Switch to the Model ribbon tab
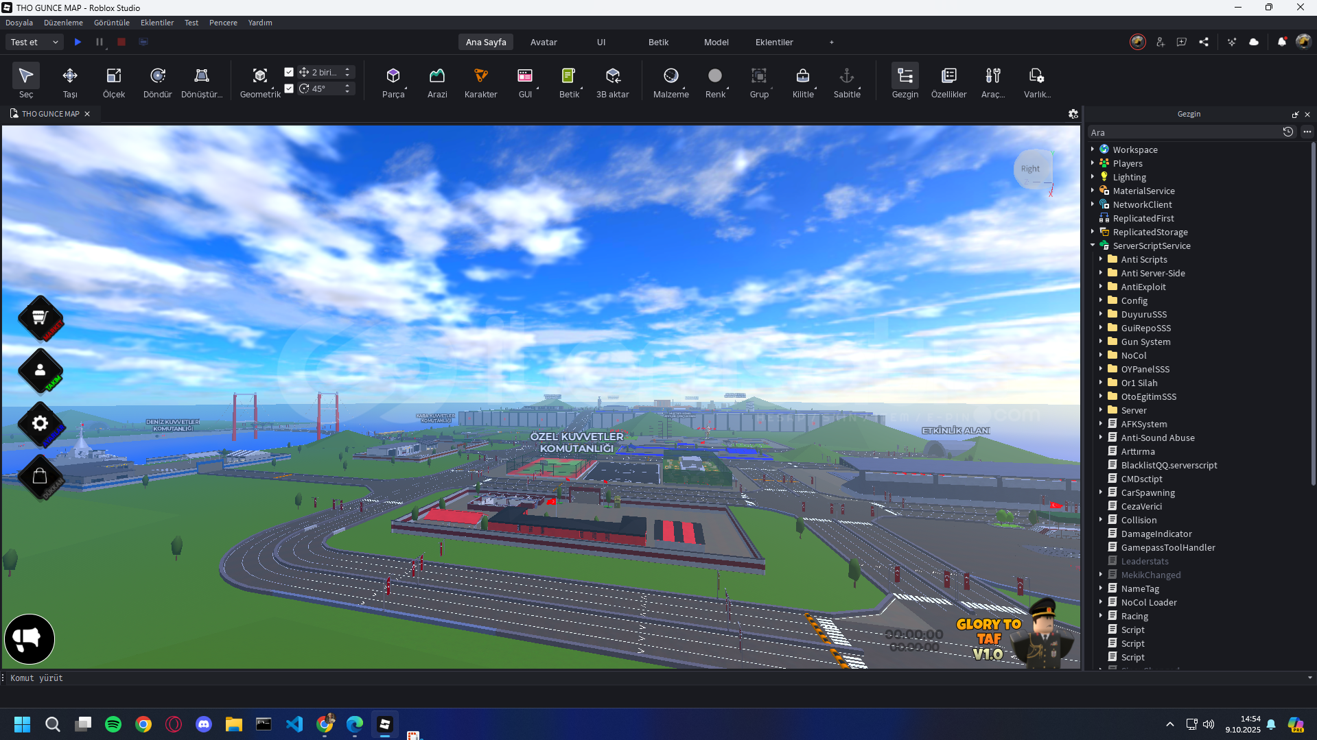The height and width of the screenshot is (740, 1317). 716,42
